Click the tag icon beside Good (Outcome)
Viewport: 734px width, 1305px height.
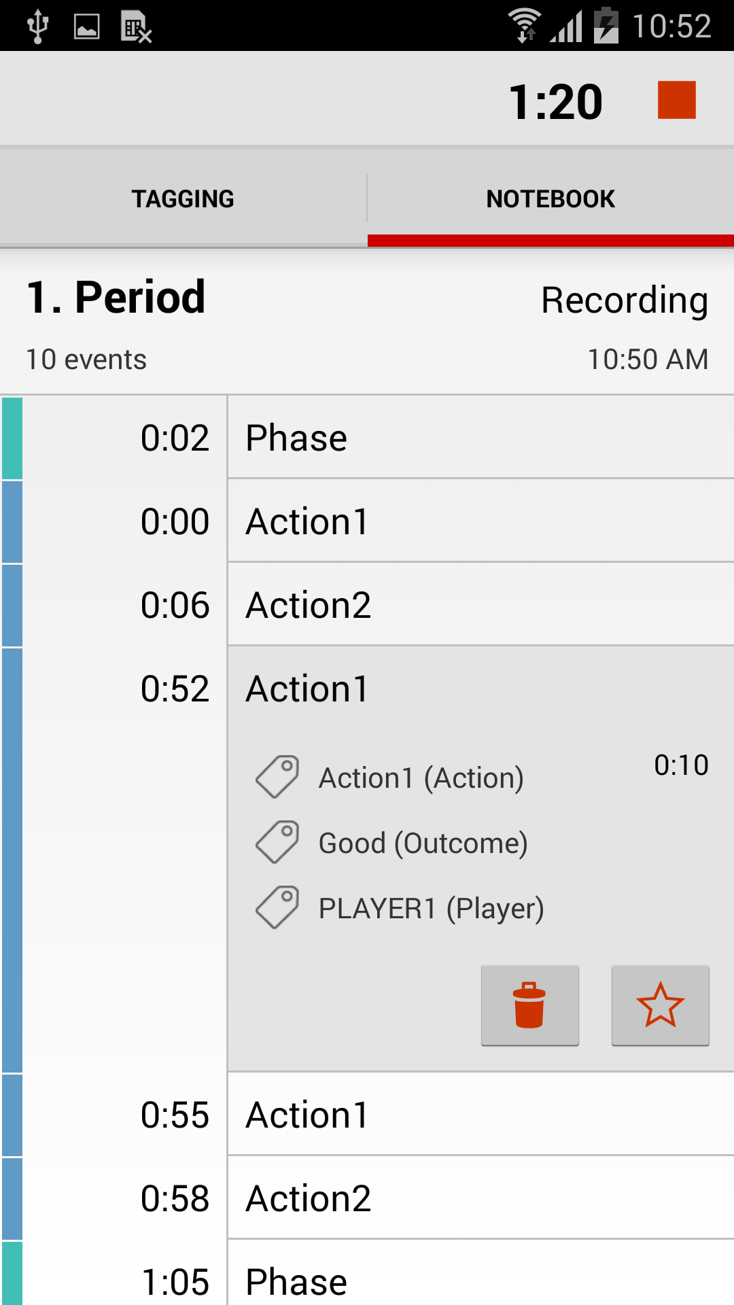pos(277,842)
